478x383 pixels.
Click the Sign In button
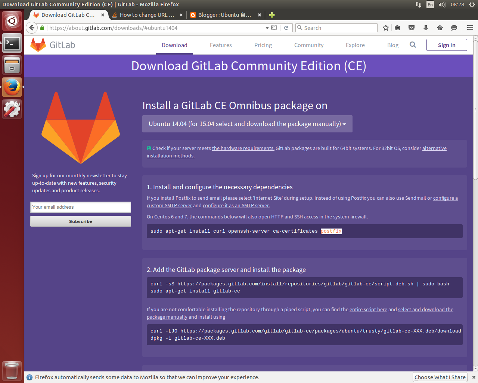point(447,45)
